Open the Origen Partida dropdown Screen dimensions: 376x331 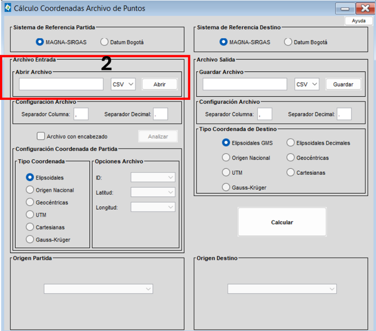pos(98,289)
